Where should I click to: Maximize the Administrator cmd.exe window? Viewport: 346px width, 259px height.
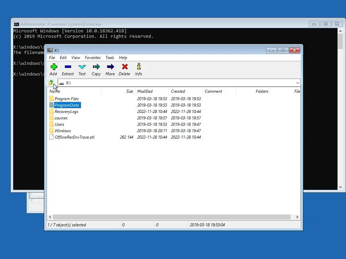pyautogui.click(x=325, y=24)
